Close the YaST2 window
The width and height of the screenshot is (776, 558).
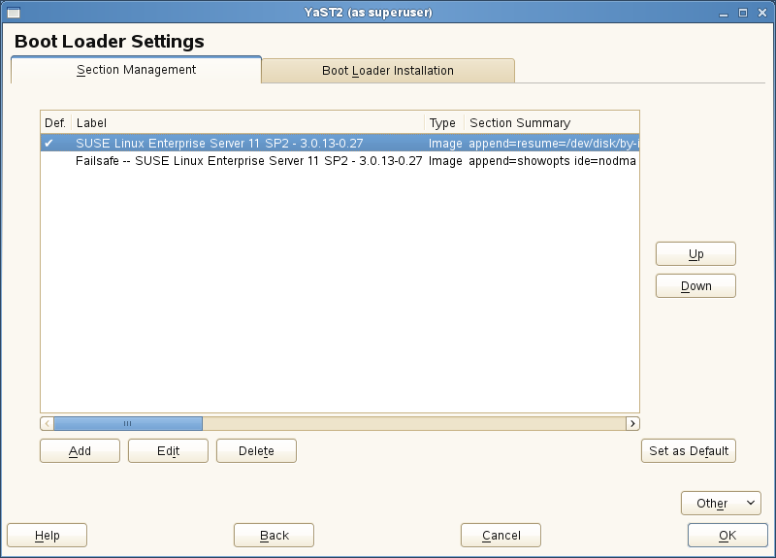coord(762,13)
